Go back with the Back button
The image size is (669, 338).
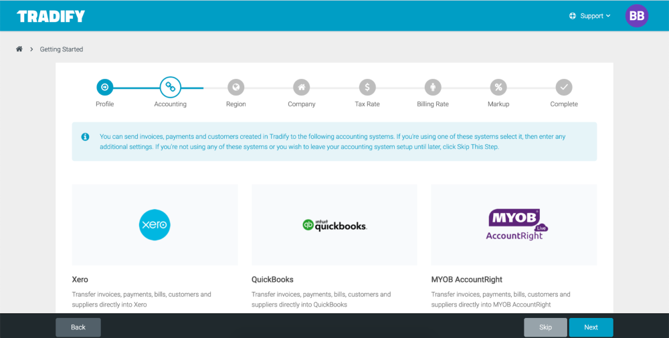pos(78,327)
